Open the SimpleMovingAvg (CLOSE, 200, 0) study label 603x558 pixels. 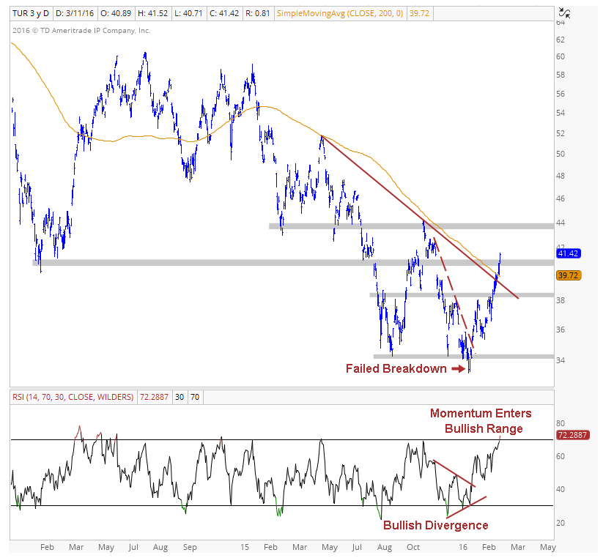[339, 13]
